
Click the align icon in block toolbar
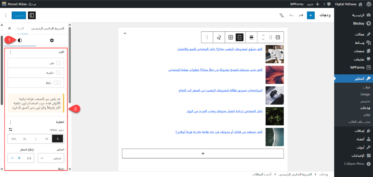point(251,37)
